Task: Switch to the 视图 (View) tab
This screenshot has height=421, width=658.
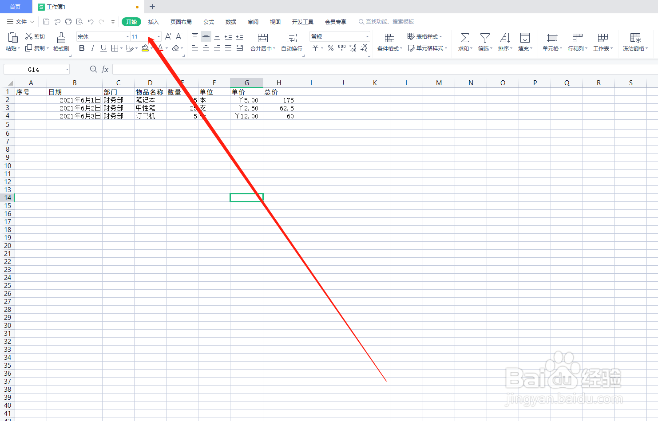Action: click(275, 22)
